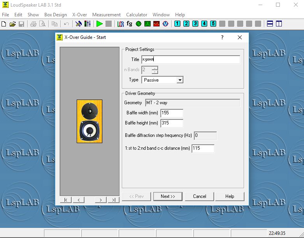Viewport: 304px width, 238px height.
Task: Click the dialog's Help button
Action: tap(230, 196)
